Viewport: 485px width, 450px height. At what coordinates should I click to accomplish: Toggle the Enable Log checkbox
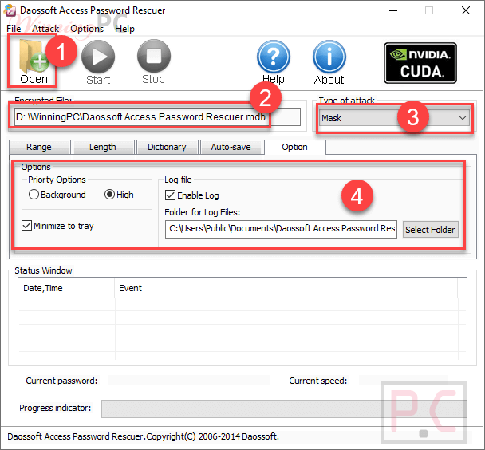pos(170,195)
